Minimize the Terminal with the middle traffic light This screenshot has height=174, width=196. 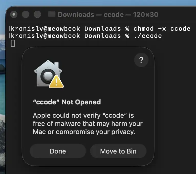point(26,14)
